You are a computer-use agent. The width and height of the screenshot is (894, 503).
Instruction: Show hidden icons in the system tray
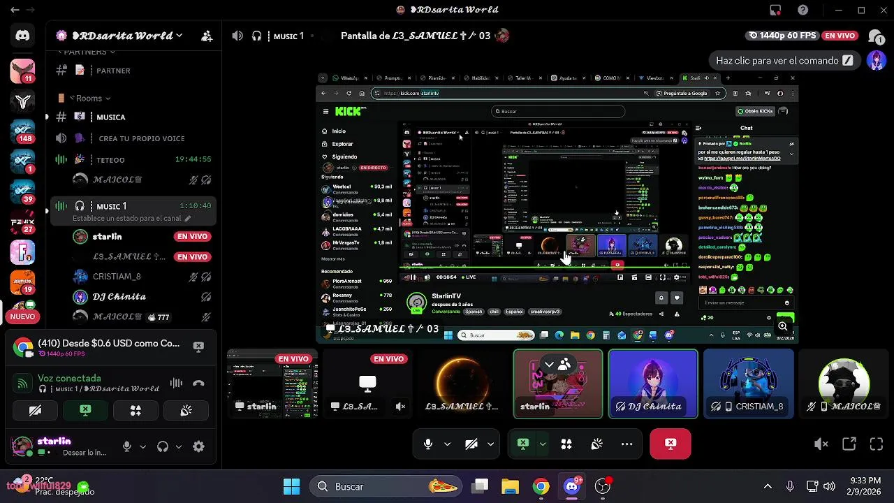tap(768, 486)
